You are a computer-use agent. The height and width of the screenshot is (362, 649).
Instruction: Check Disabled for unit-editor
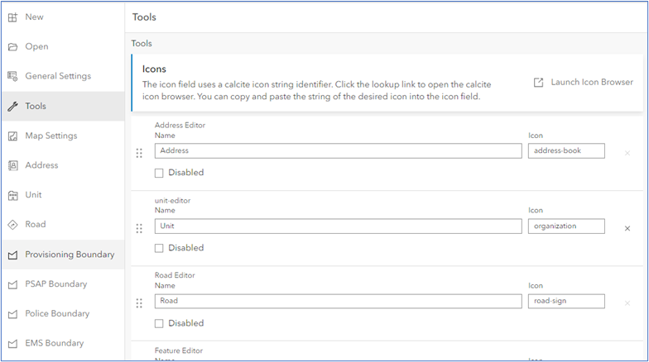(159, 248)
